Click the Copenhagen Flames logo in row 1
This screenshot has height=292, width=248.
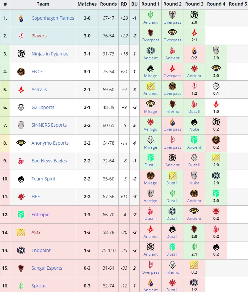coord(21,18)
